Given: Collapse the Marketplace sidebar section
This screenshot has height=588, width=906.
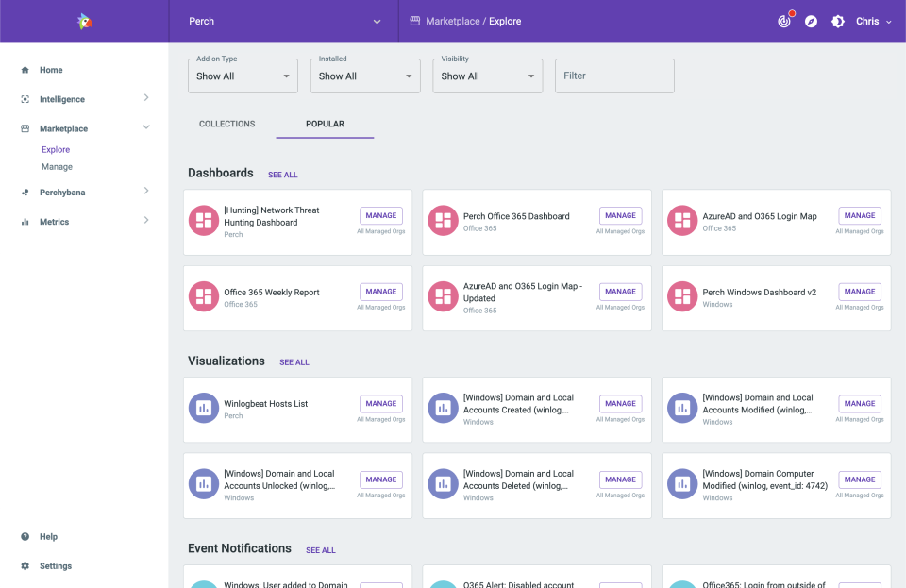Looking at the screenshot, I should point(146,127).
